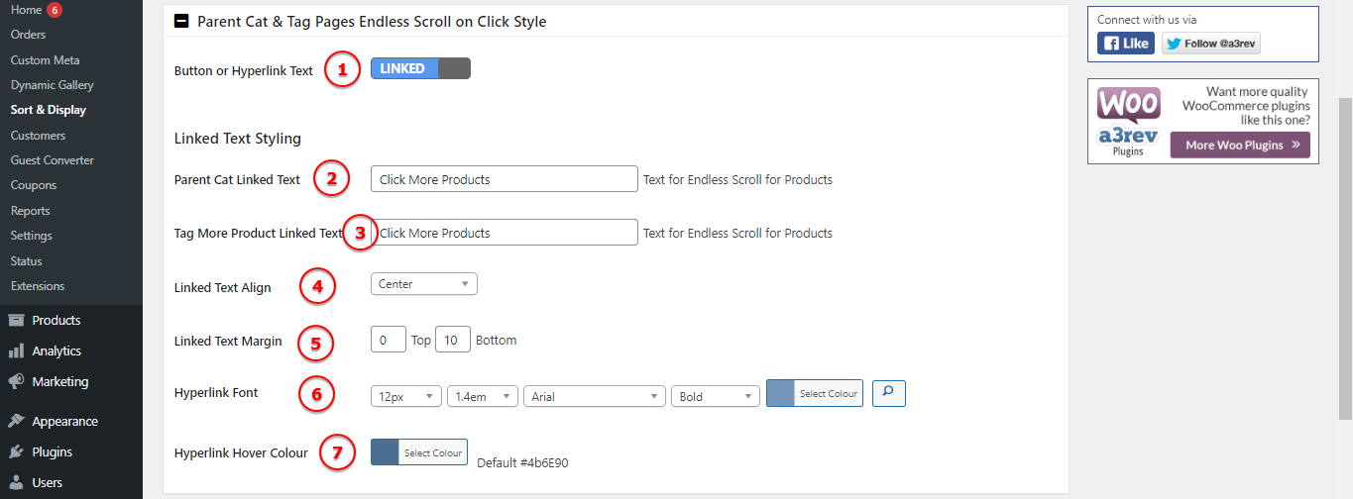Image resolution: width=1353 pixels, height=499 pixels.
Task: Click the Plugins plug icon
Action: pos(16,452)
